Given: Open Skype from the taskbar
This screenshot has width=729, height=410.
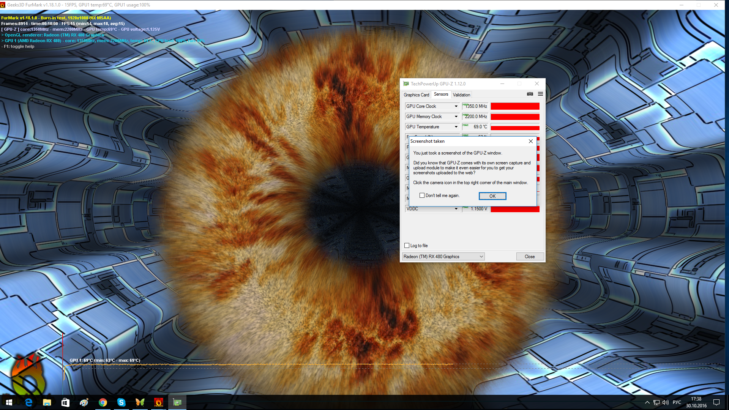Looking at the screenshot, I should 121,402.
